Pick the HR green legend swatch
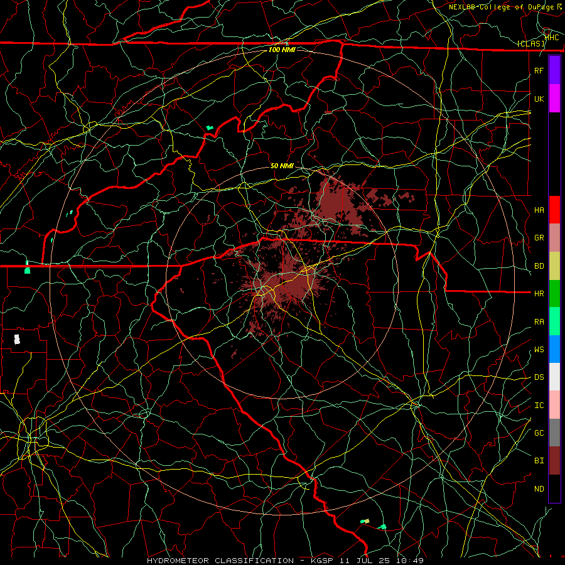Screen dimensions: 565x565 click(554, 294)
